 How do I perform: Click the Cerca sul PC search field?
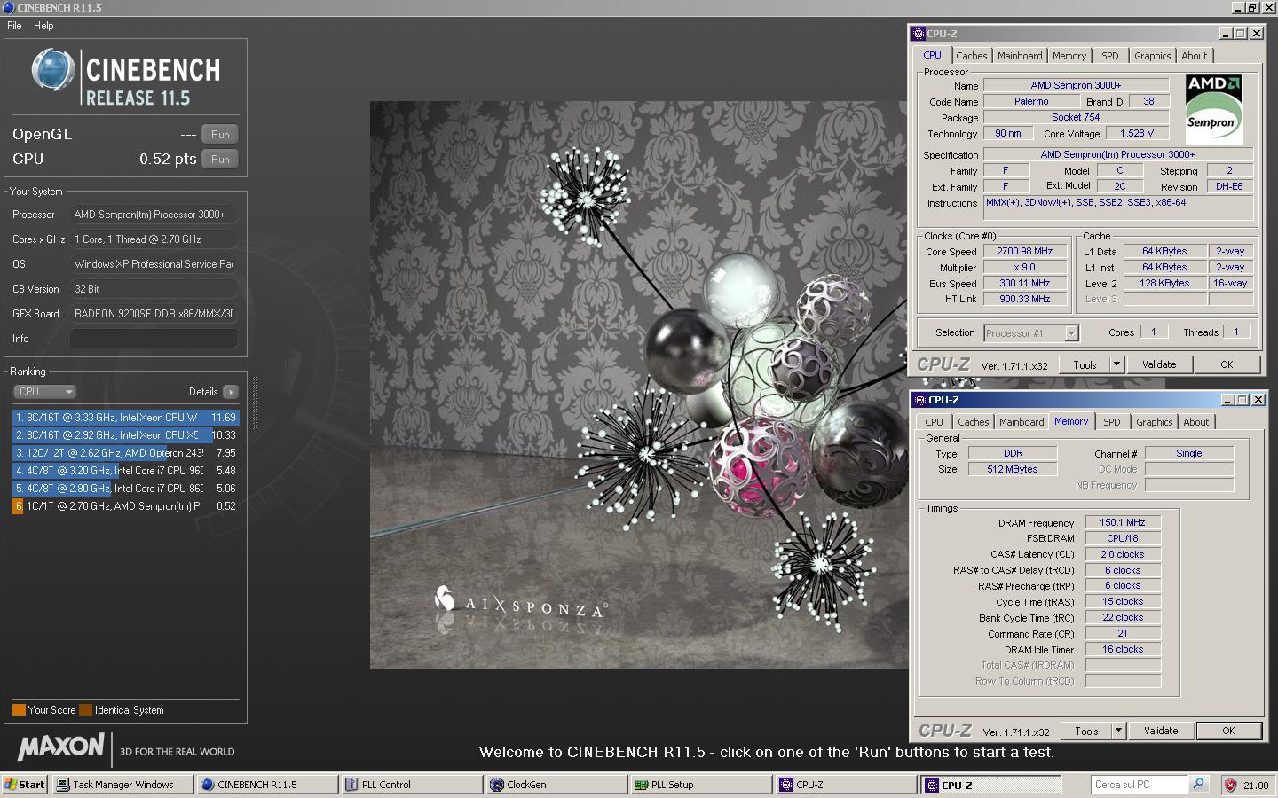pyautogui.click(x=1139, y=785)
